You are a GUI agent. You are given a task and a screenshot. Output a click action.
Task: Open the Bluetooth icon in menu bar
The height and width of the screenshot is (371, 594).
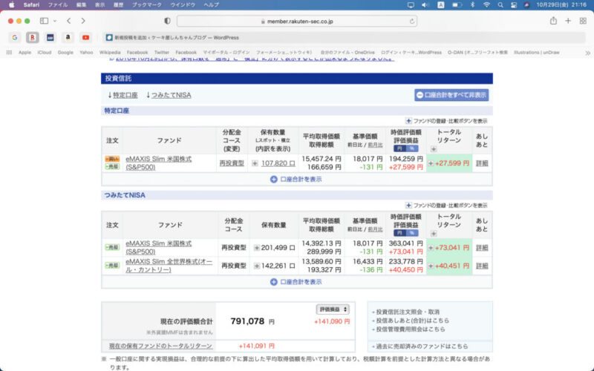pyautogui.click(x=472, y=5)
